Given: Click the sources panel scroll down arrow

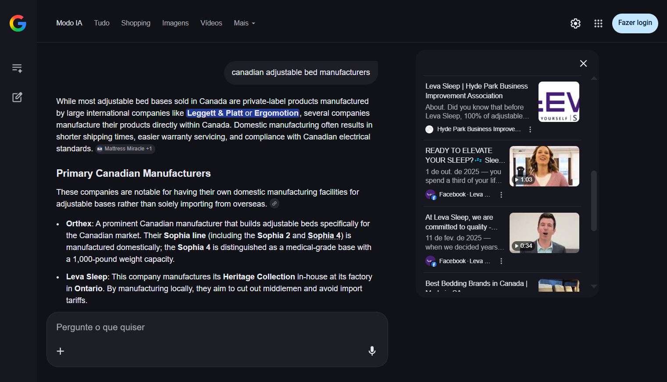Looking at the screenshot, I should point(594,286).
